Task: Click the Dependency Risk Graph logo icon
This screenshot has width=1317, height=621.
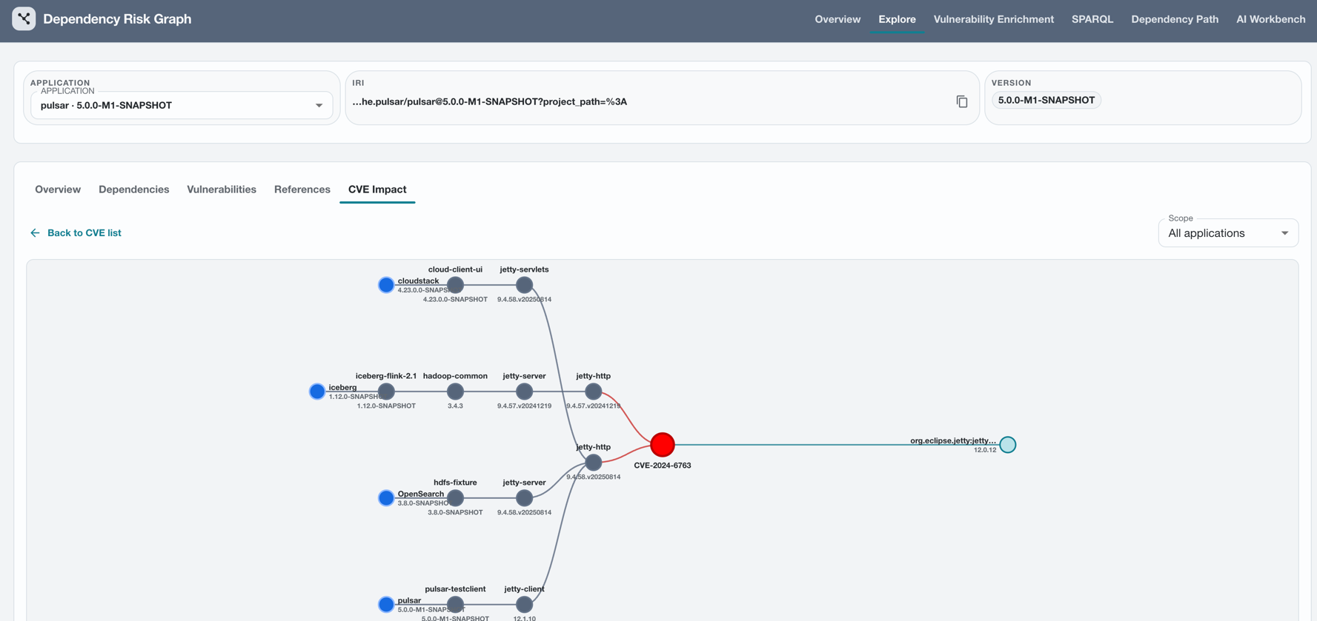Action: (x=24, y=19)
